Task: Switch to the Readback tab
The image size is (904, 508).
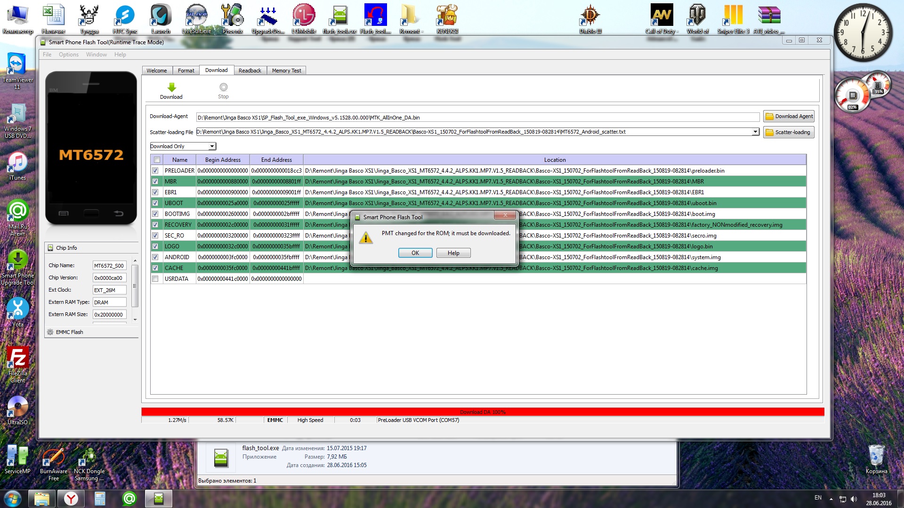Action: pos(250,71)
